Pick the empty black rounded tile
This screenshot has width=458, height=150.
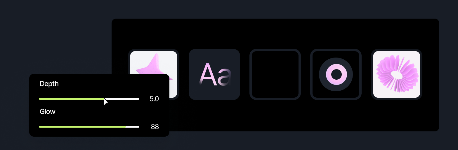(x=275, y=74)
